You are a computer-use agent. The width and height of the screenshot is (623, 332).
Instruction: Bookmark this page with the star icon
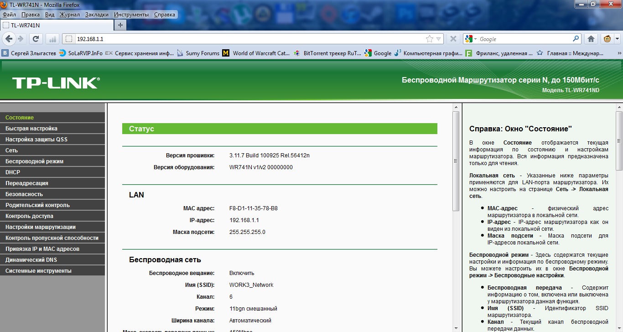click(x=429, y=39)
